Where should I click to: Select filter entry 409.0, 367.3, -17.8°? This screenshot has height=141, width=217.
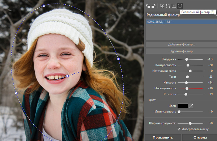click(x=182, y=22)
